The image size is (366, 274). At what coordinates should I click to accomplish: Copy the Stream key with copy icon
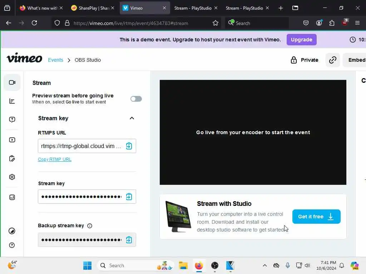point(129,197)
